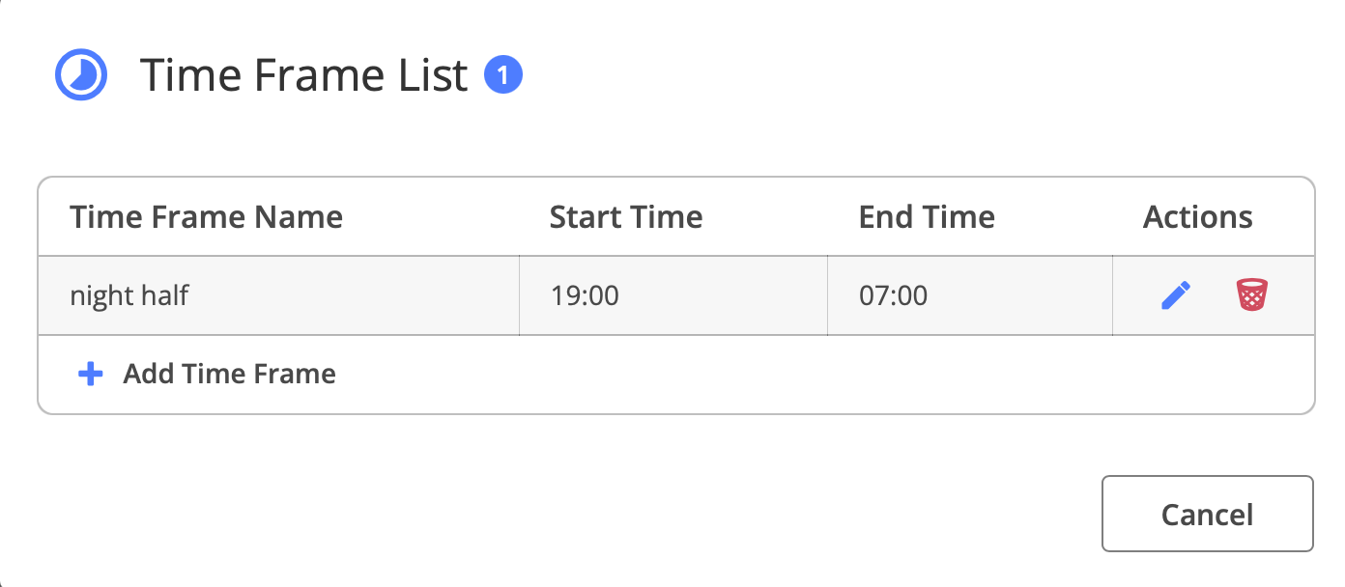Select the End Time column header
The width and height of the screenshot is (1345, 587).
(x=927, y=216)
